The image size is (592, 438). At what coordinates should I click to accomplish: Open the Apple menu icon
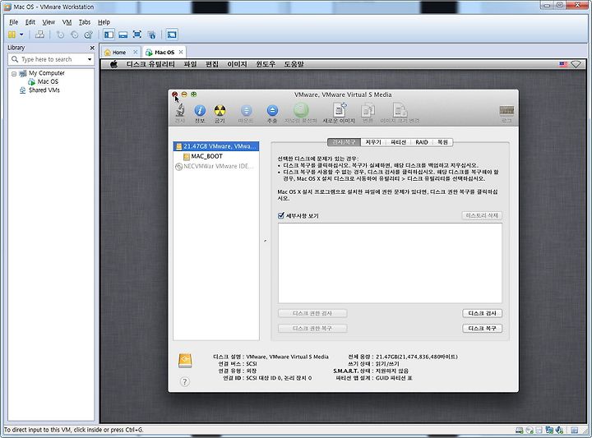113,64
